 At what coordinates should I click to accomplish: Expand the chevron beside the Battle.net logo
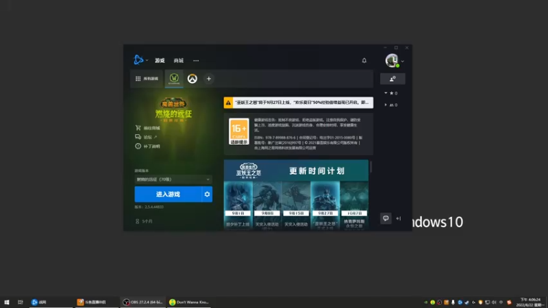pos(147,60)
